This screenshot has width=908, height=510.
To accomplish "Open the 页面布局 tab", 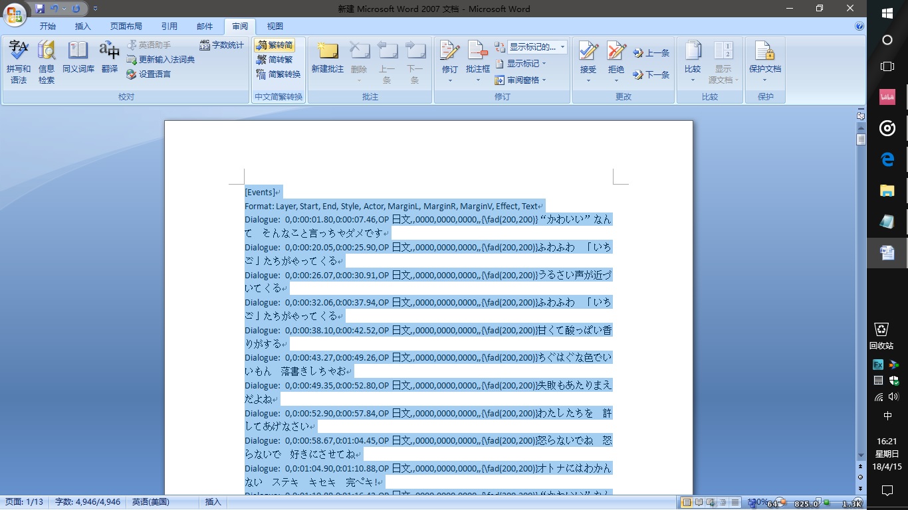I will tap(126, 27).
